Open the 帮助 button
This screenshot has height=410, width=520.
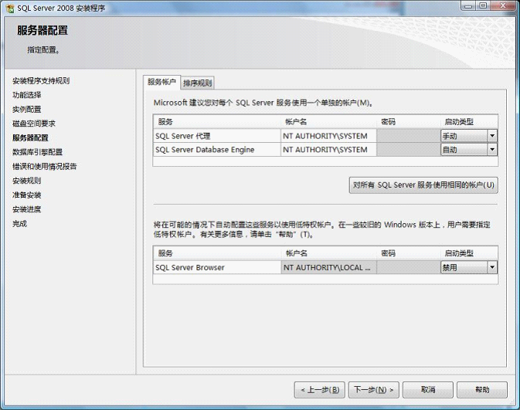(x=482, y=390)
